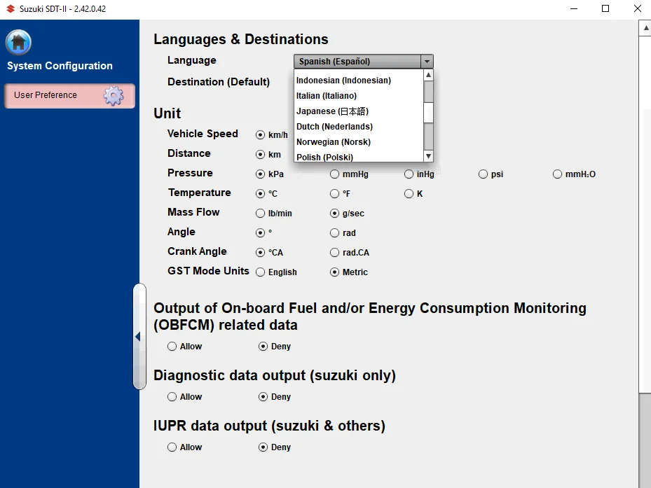Select psi as pressure unit
This screenshot has height=488, width=651.
(x=484, y=174)
